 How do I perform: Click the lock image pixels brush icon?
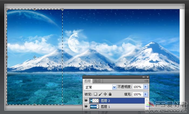(100, 94)
